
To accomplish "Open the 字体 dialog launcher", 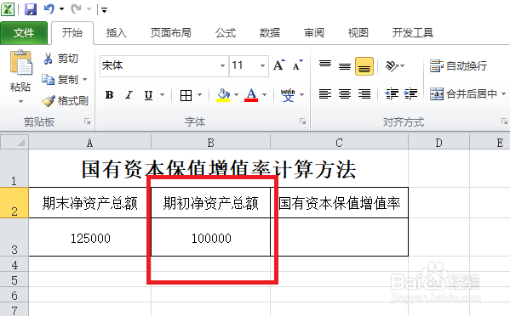I will tap(303, 121).
